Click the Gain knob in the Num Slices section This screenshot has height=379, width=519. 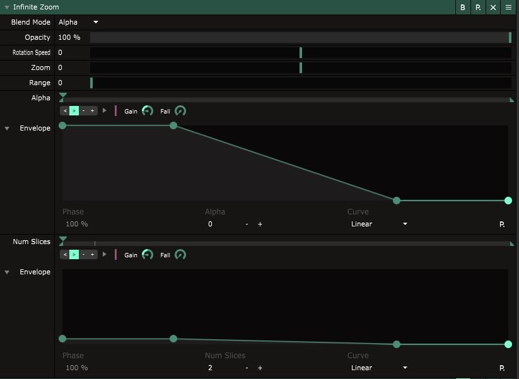pyautogui.click(x=148, y=255)
